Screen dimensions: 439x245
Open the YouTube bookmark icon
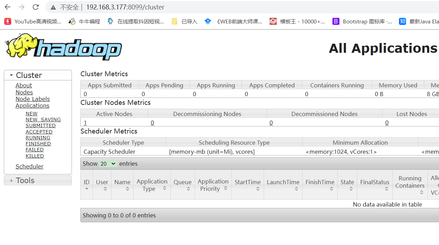(8, 21)
